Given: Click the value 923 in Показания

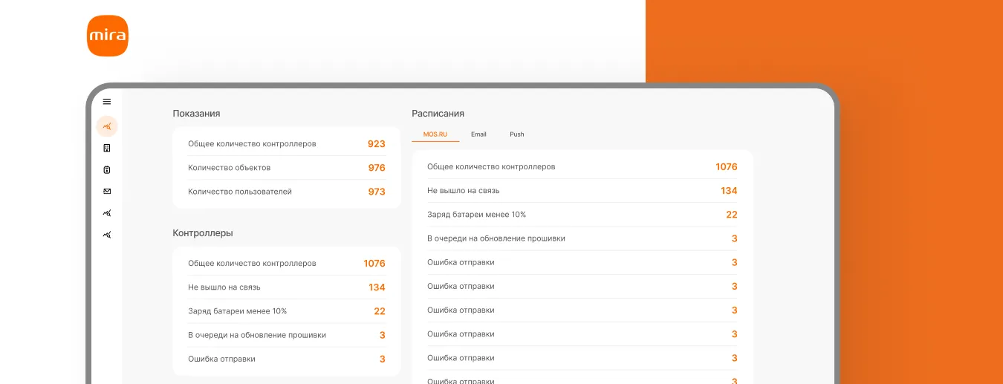Looking at the screenshot, I should (376, 144).
